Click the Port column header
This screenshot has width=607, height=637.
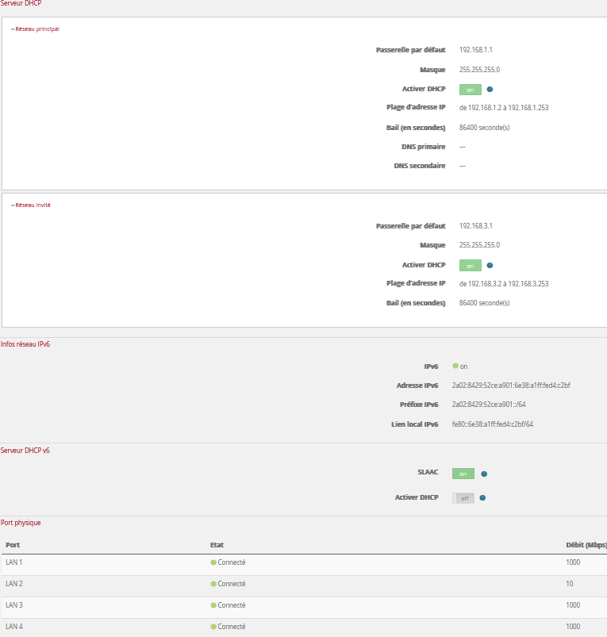tap(13, 545)
